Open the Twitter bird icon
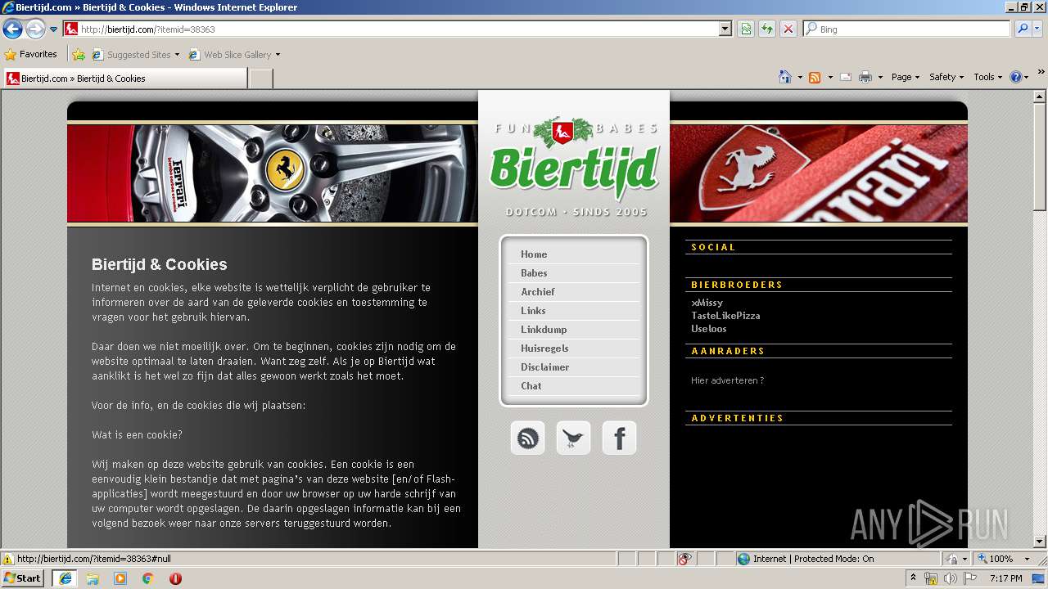The height and width of the screenshot is (589, 1048). [573, 438]
